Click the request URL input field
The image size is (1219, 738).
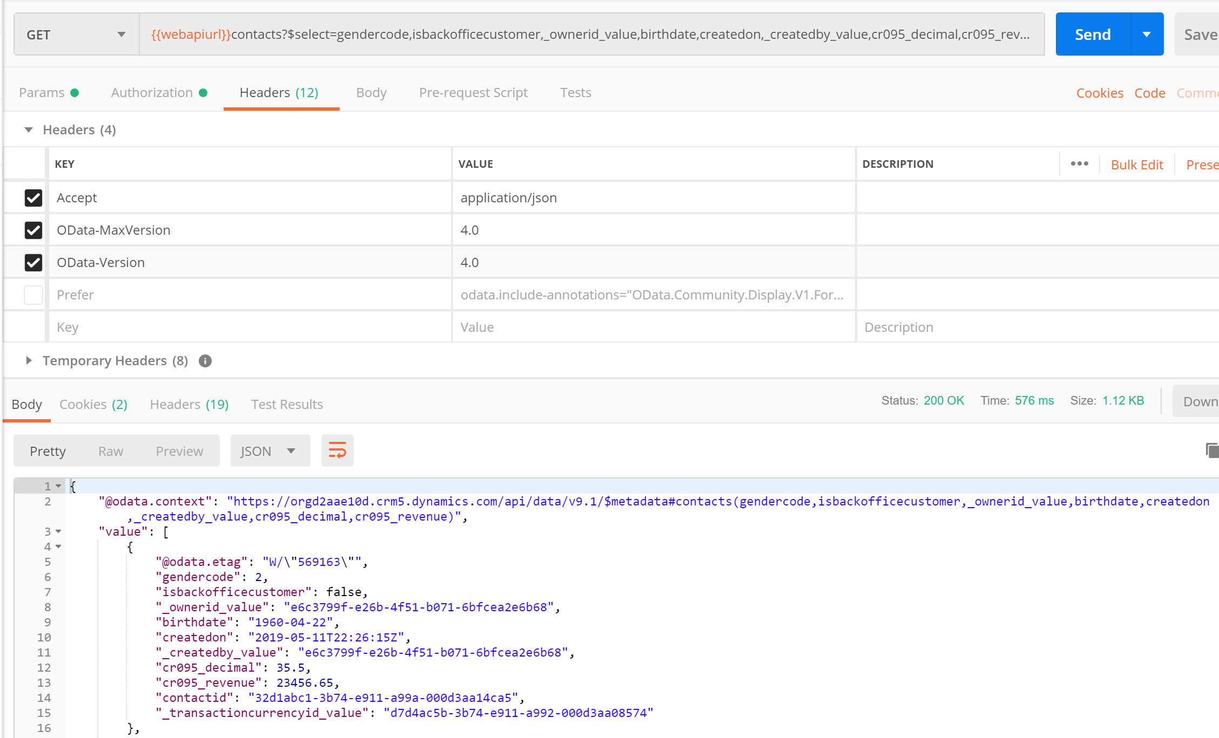point(592,35)
